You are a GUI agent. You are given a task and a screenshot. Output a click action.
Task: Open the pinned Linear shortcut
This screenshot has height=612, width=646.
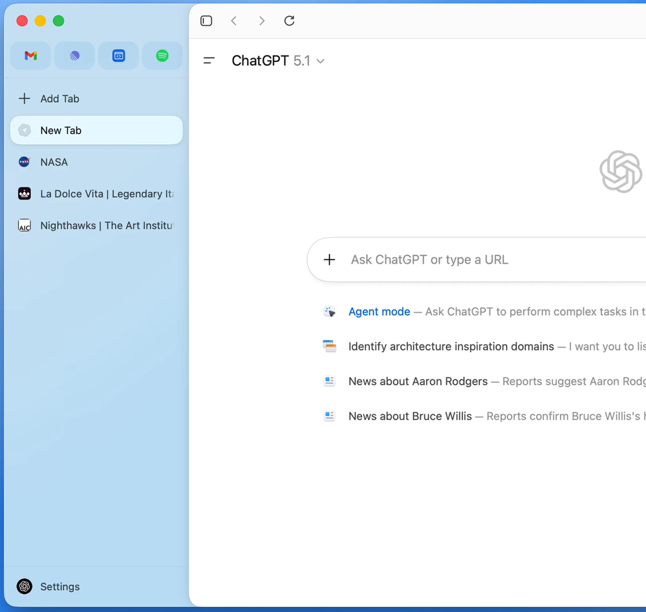tap(74, 56)
